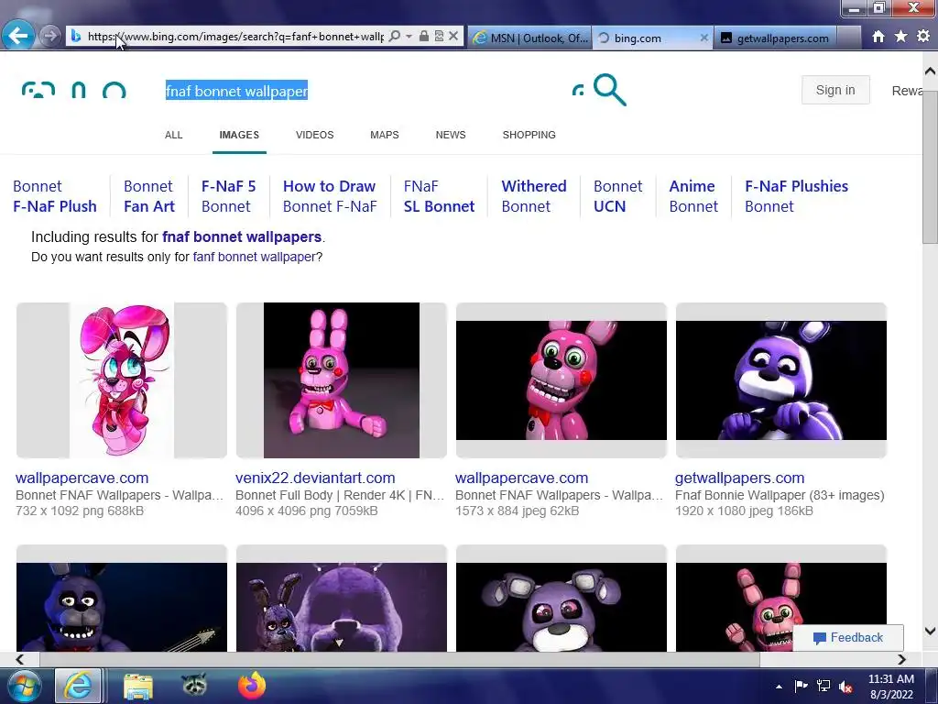This screenshot has width=938, height=704.
Task: Go back with the browser back arrow
Action: tap(17, 36)
